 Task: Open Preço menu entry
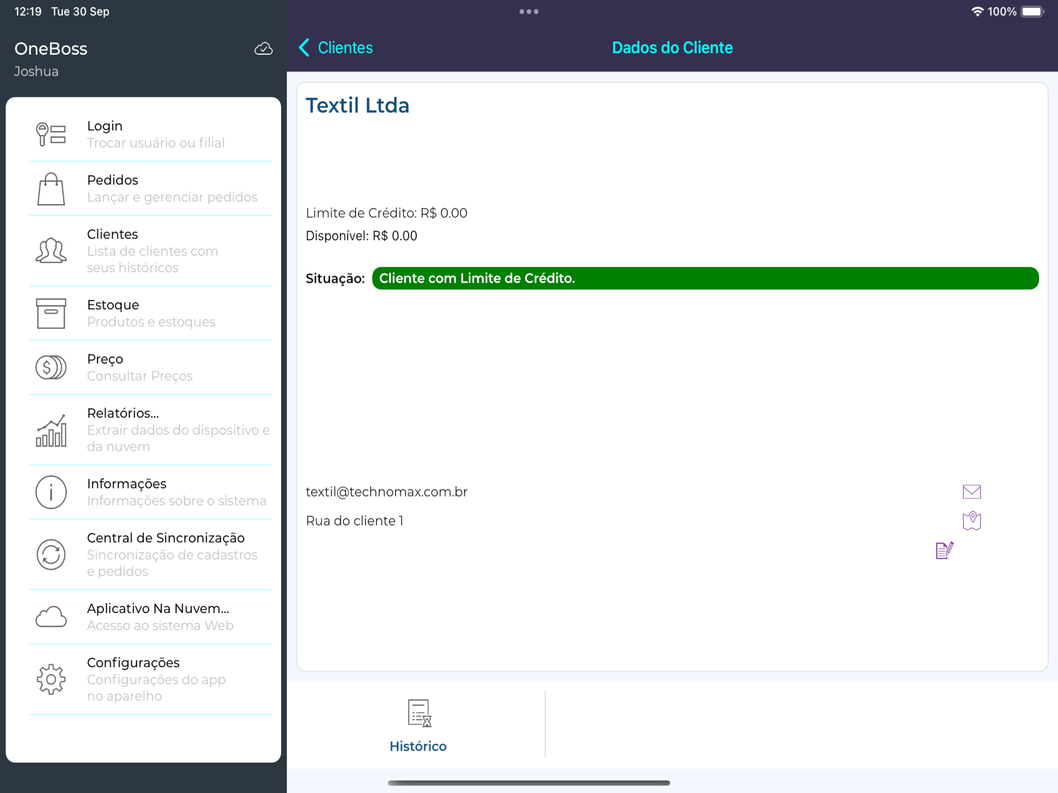click(150, 368)
